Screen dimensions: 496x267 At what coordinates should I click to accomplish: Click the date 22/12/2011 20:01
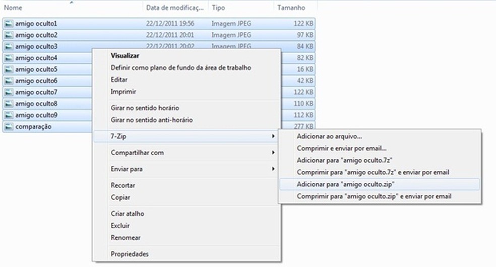(170, 35)
